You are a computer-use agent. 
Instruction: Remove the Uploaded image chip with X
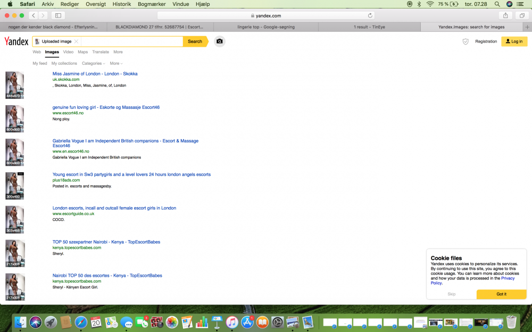tap(76, 41)
